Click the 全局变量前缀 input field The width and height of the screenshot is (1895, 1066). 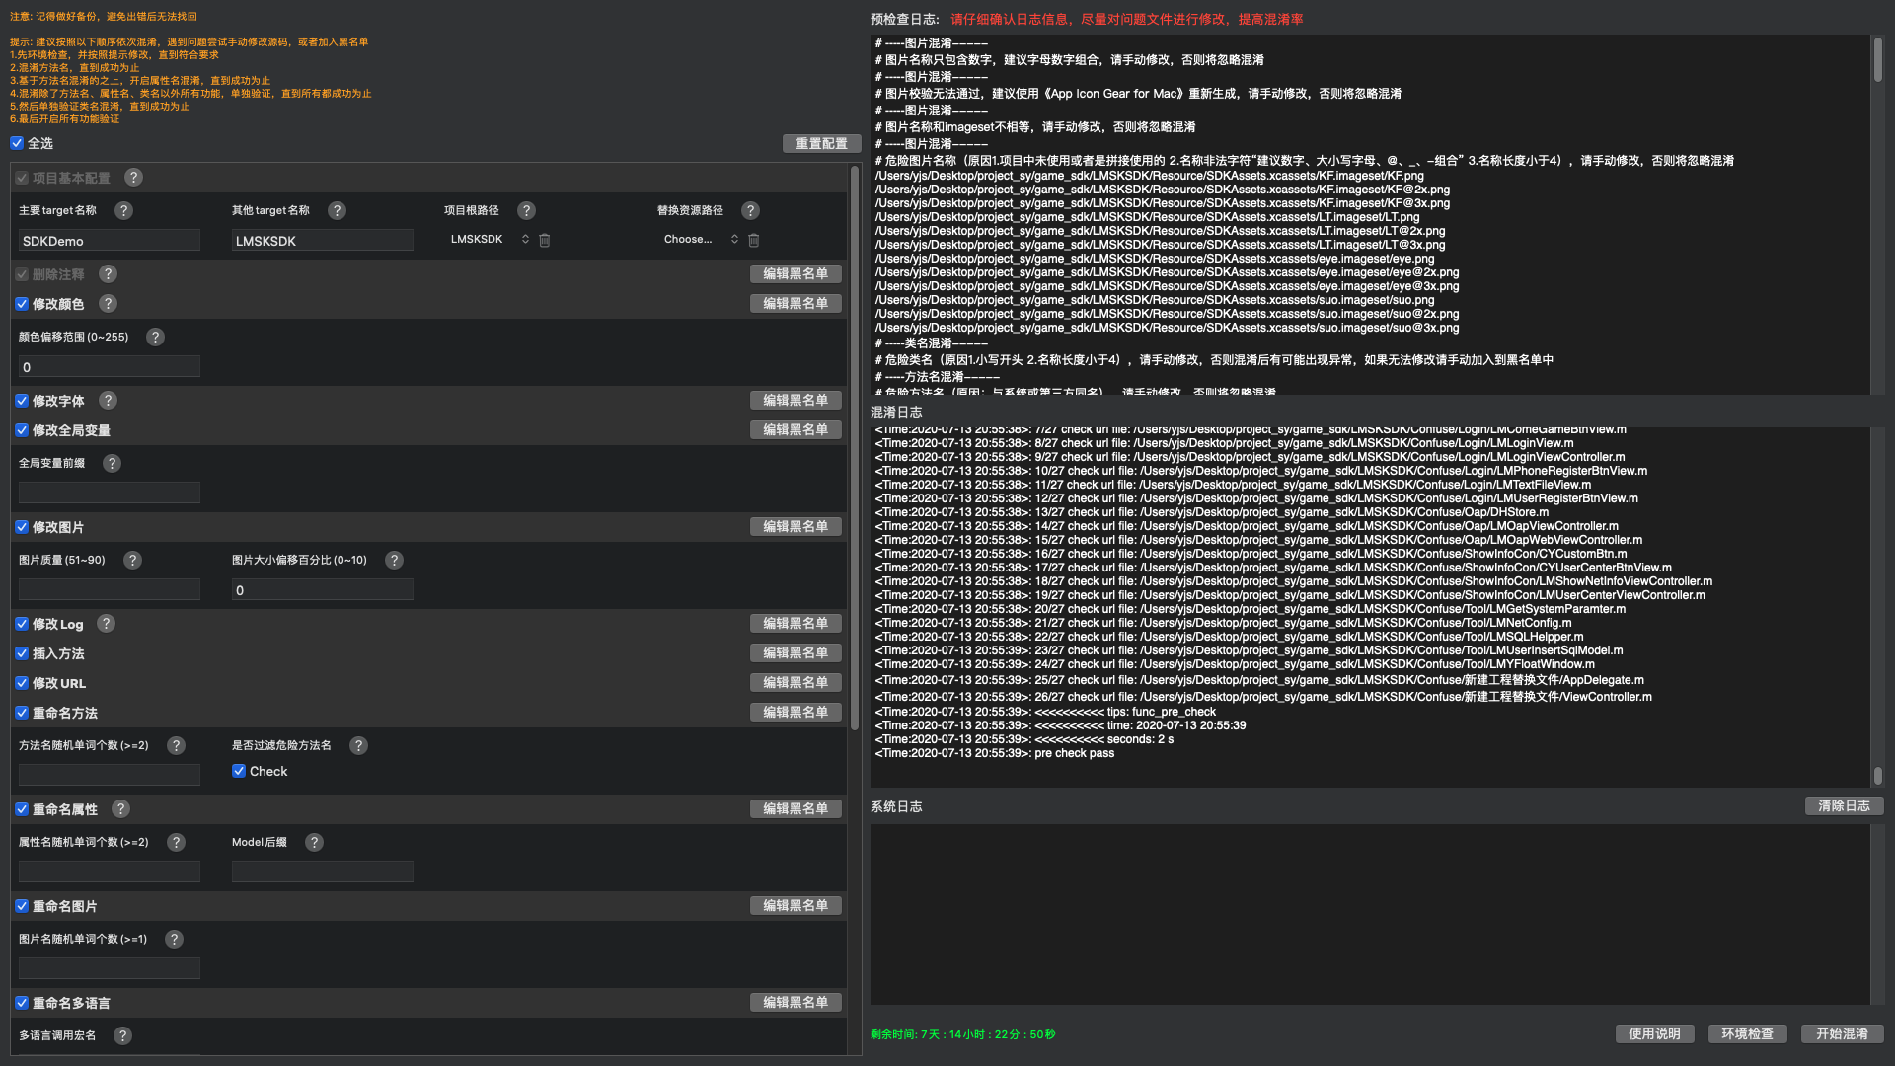click(x=110, y=494)
